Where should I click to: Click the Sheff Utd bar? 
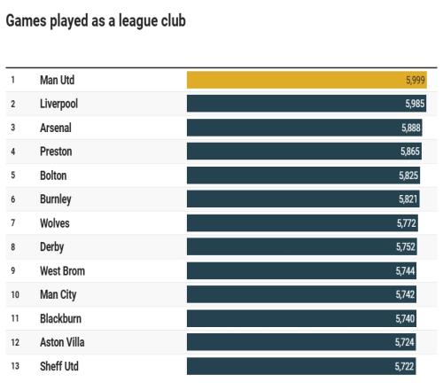301,366
